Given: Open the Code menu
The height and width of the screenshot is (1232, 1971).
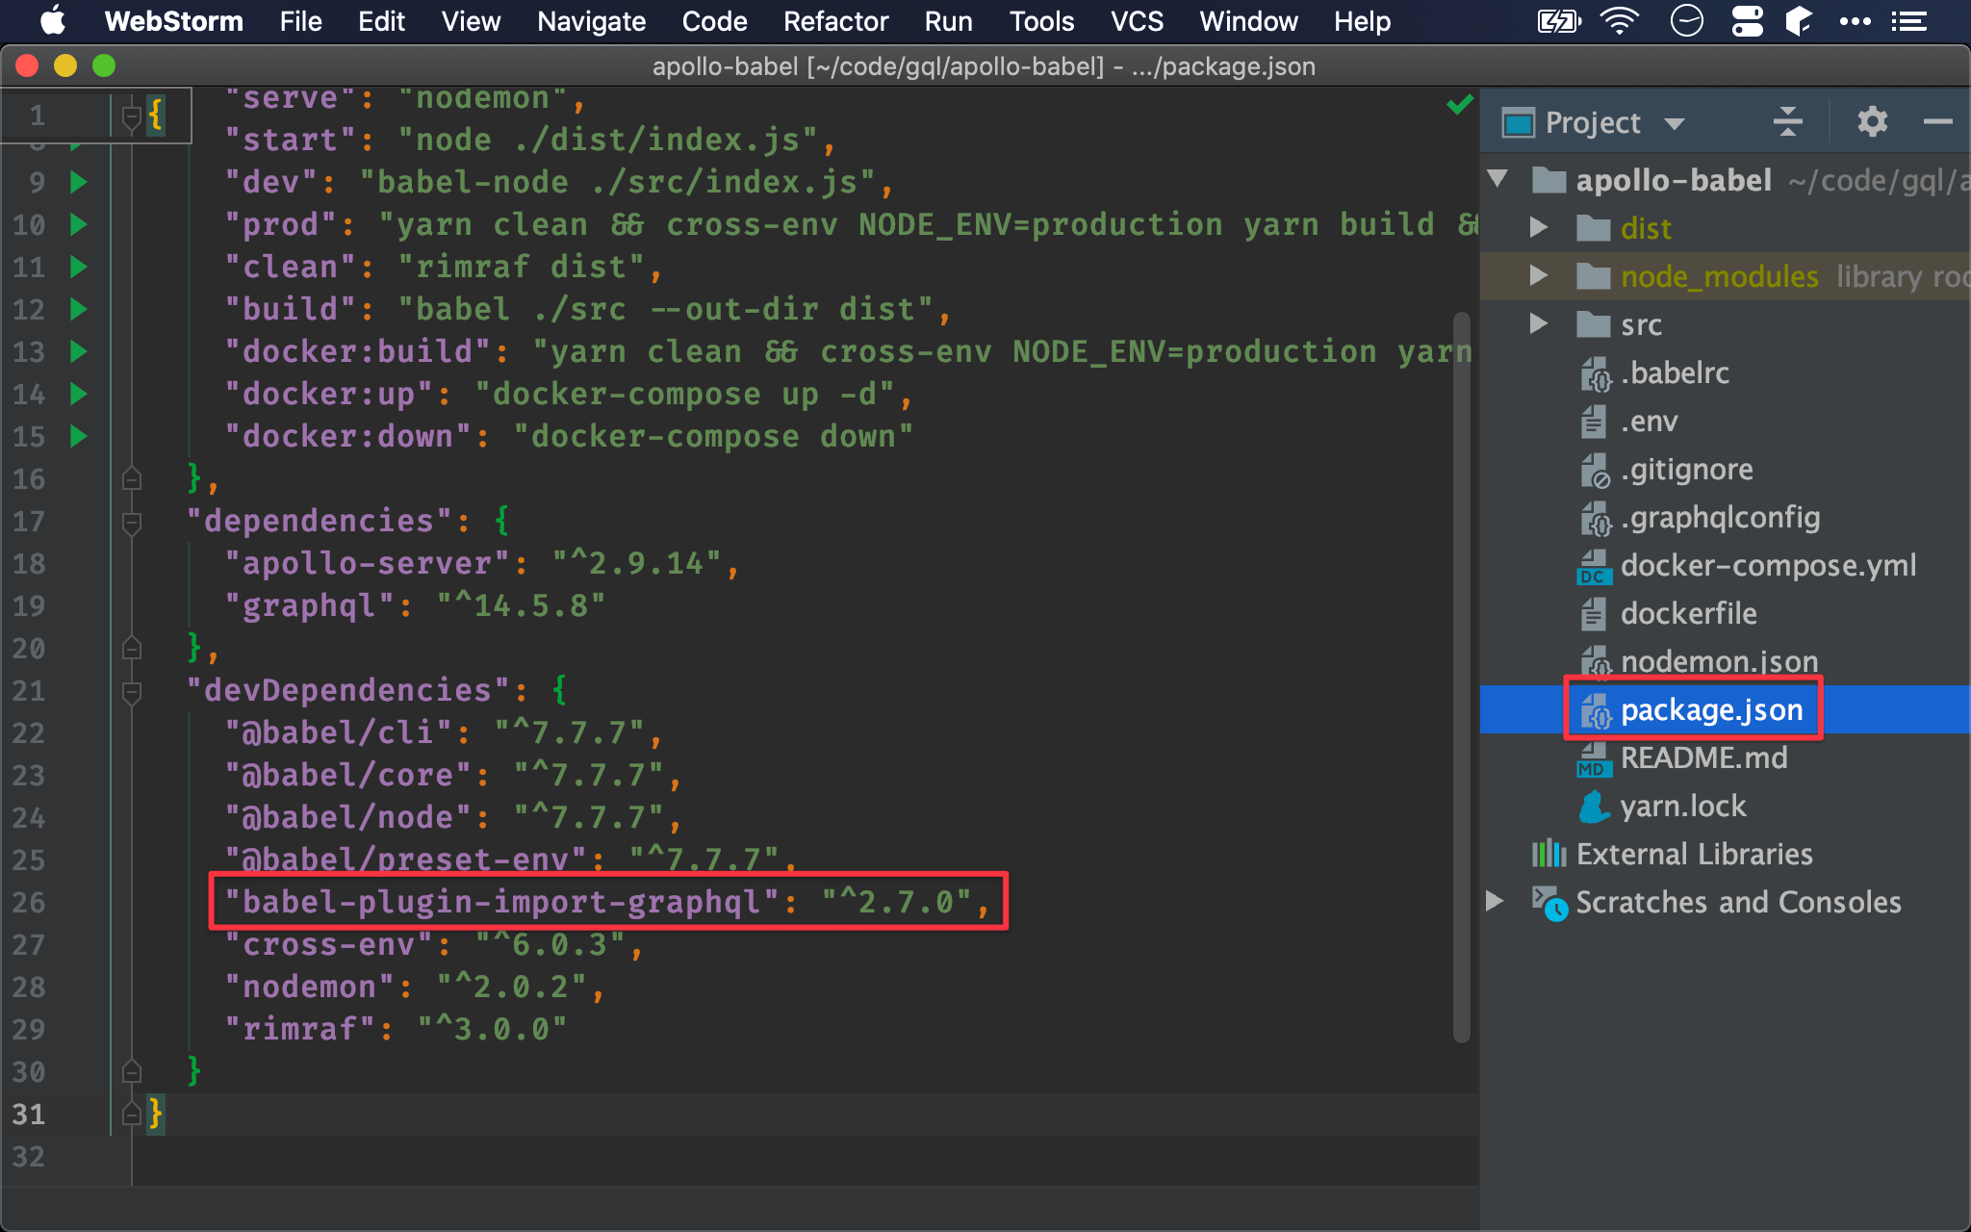Looking at the screenshot, I should [715, 21].
